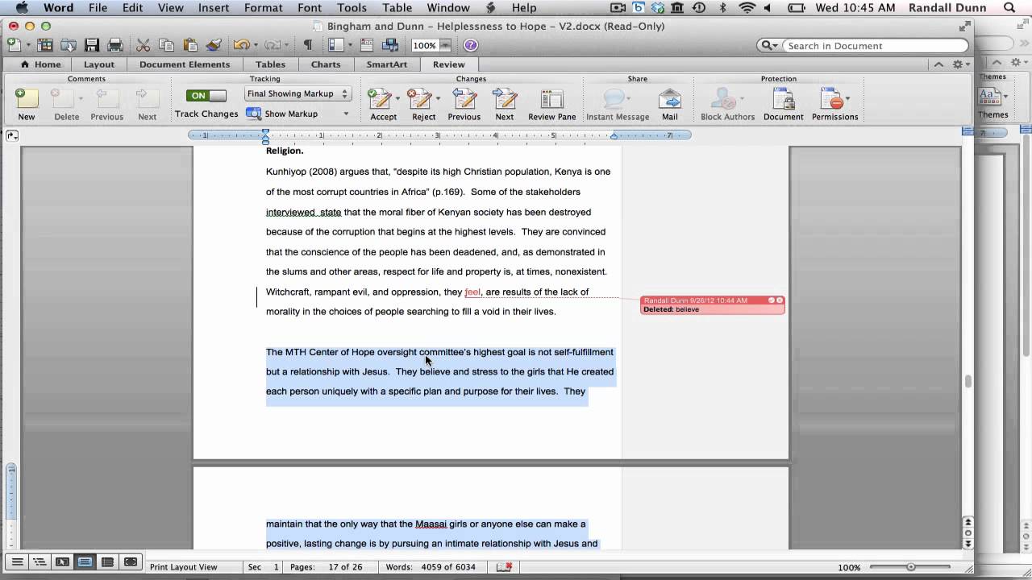Image resolution: width=1032 pixels, height=580 pixels.
Task: Click the New document icon in toolbar
Action: click(14, 45)
